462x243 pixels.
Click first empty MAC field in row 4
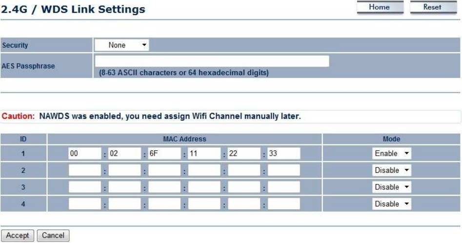click(x=85, y=204)
